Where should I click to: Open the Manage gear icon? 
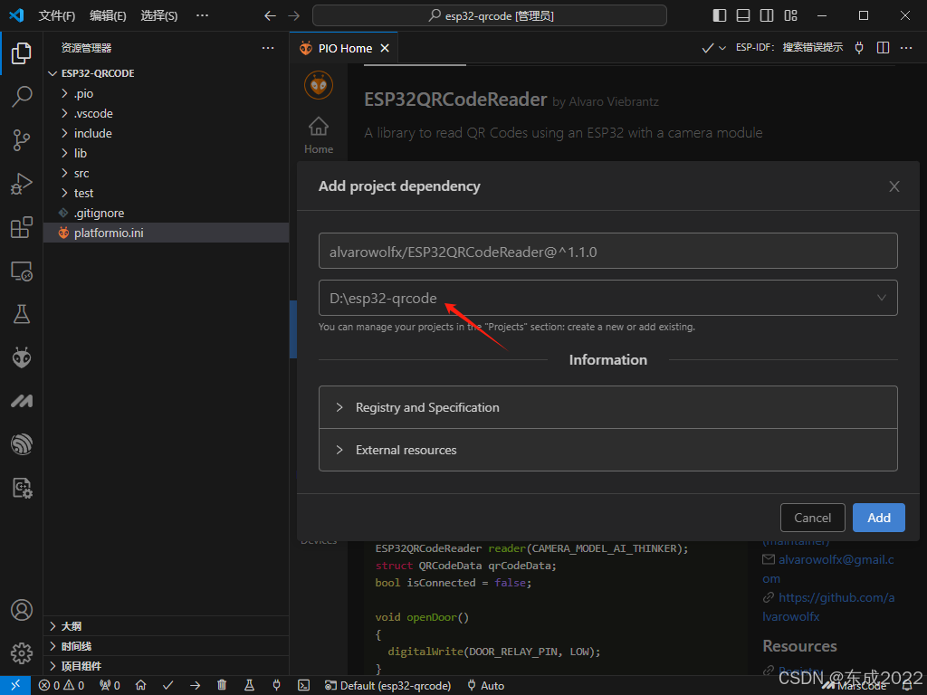22,653
